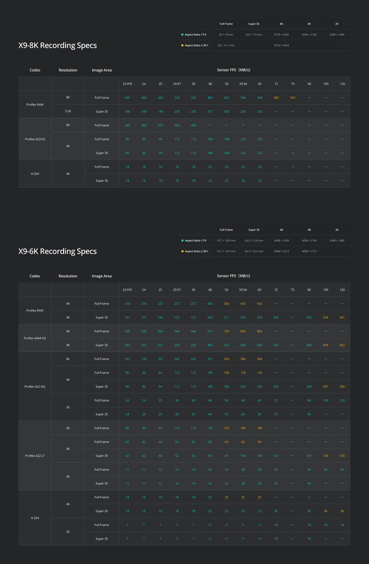Image resolution: width=369 pixels, height=564 pixels.
Task: Click '35.7 × 18.8 mm' in X9-6K aspect table
Action: coord(226,240)
